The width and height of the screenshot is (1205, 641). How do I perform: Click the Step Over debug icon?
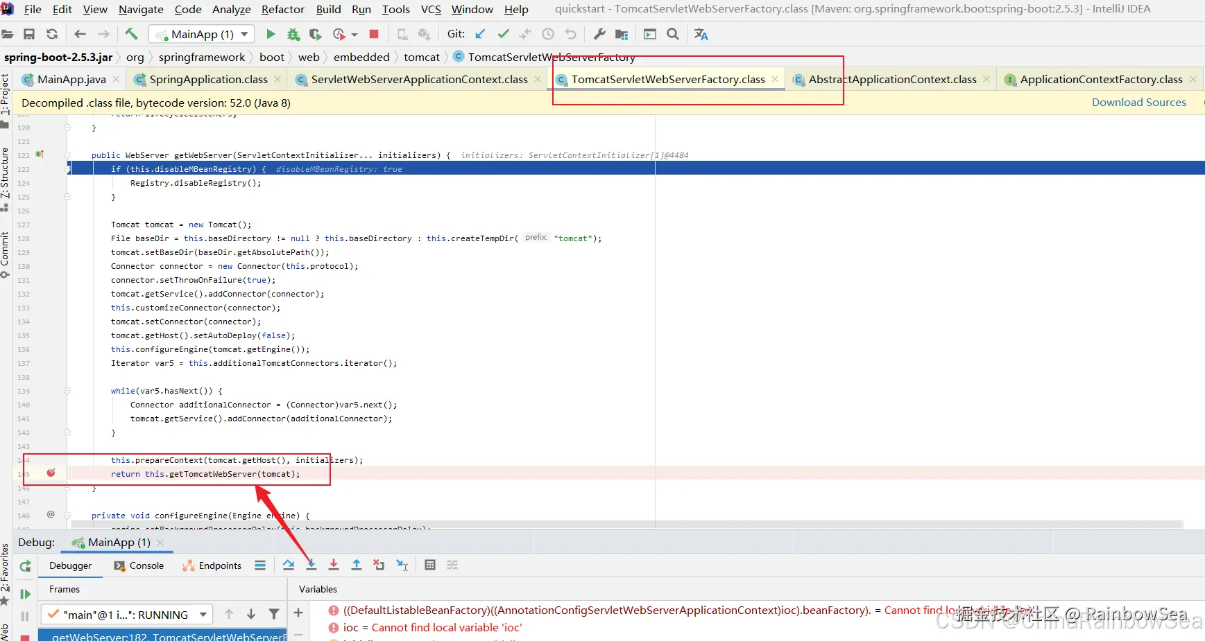[x=289, y=565]
